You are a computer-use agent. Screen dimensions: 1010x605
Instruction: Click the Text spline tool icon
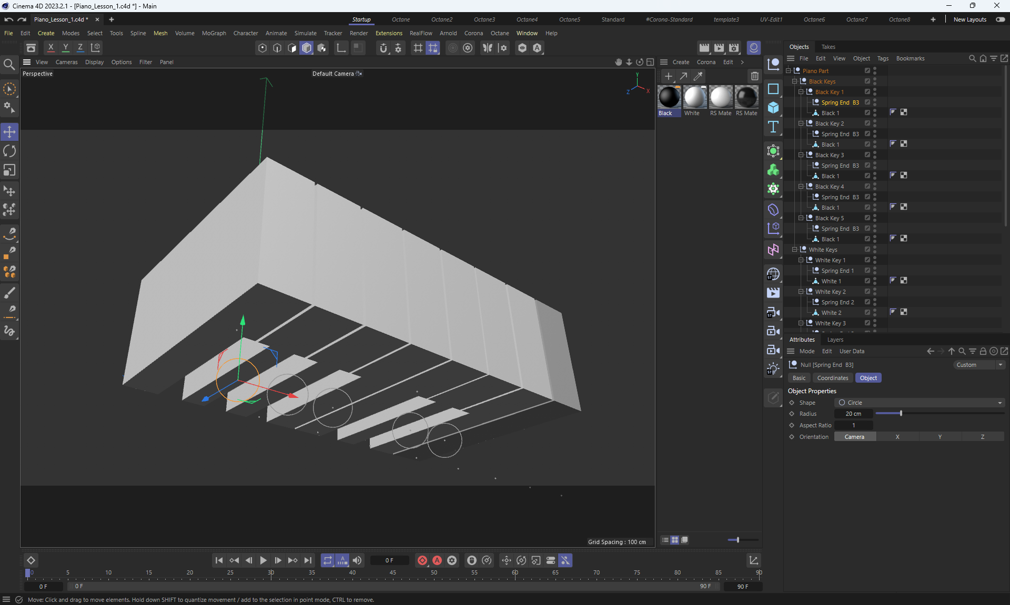tap(773, 127)
